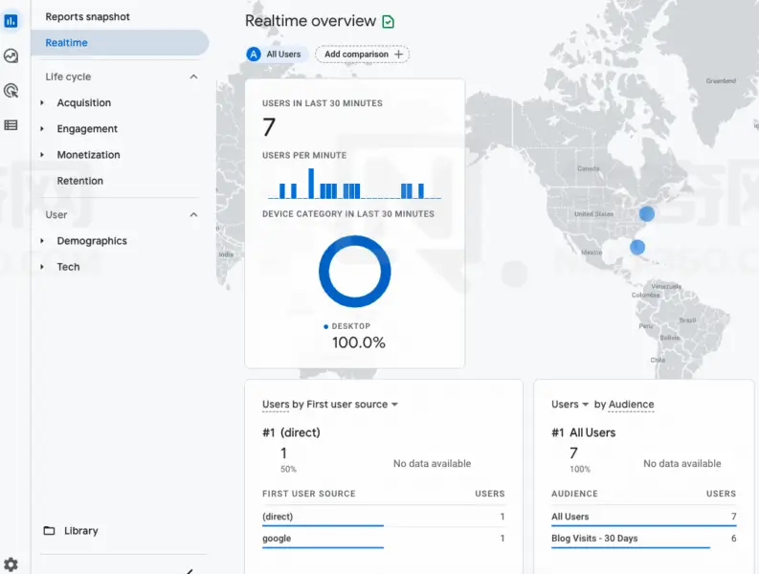Click the Florida map bubble
Viewport: 759px width, 574px height.
pyautogui.click(x=637, y=248)
